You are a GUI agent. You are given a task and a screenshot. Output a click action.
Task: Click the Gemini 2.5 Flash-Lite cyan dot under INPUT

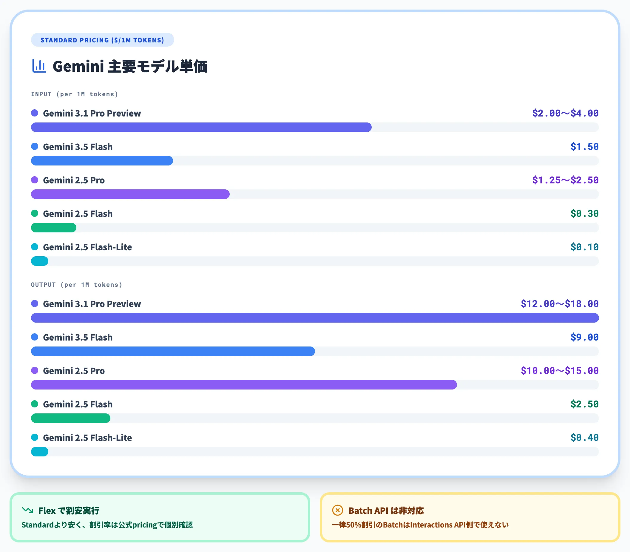click(35, 247)
